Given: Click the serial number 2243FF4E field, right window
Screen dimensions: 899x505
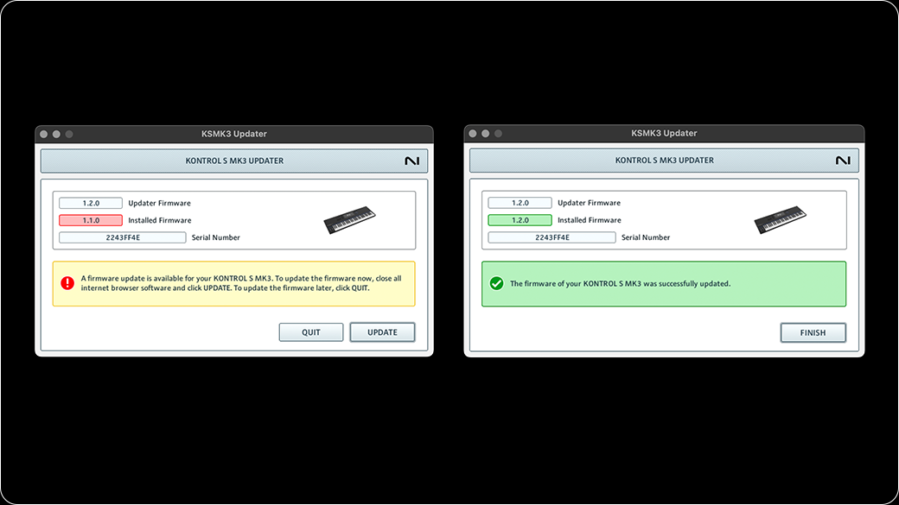Looking at the screenshot, I should (x=552, y=237).
